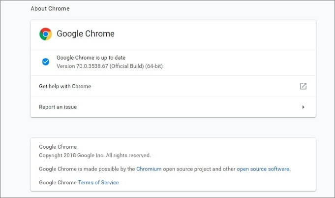This screenshot has height=198, width=335.
Task: Click 'Google Chrome' text before Terms of Service
Action: click(58, 182)
